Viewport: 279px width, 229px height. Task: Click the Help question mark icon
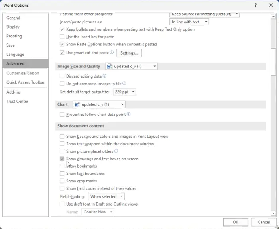click(x=255, y=5)
